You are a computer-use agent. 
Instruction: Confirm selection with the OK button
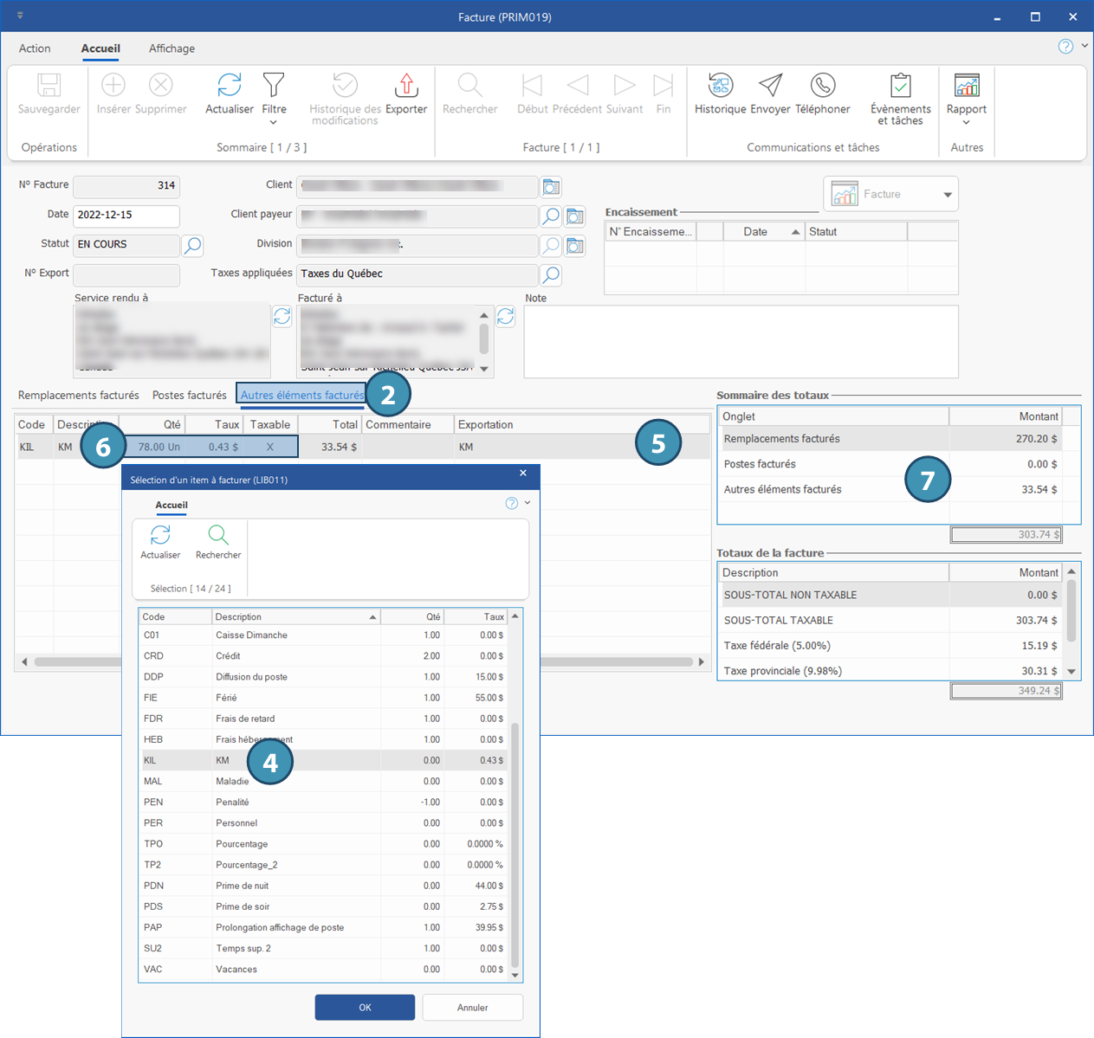pyautogui.click(x=365, y=1008)
